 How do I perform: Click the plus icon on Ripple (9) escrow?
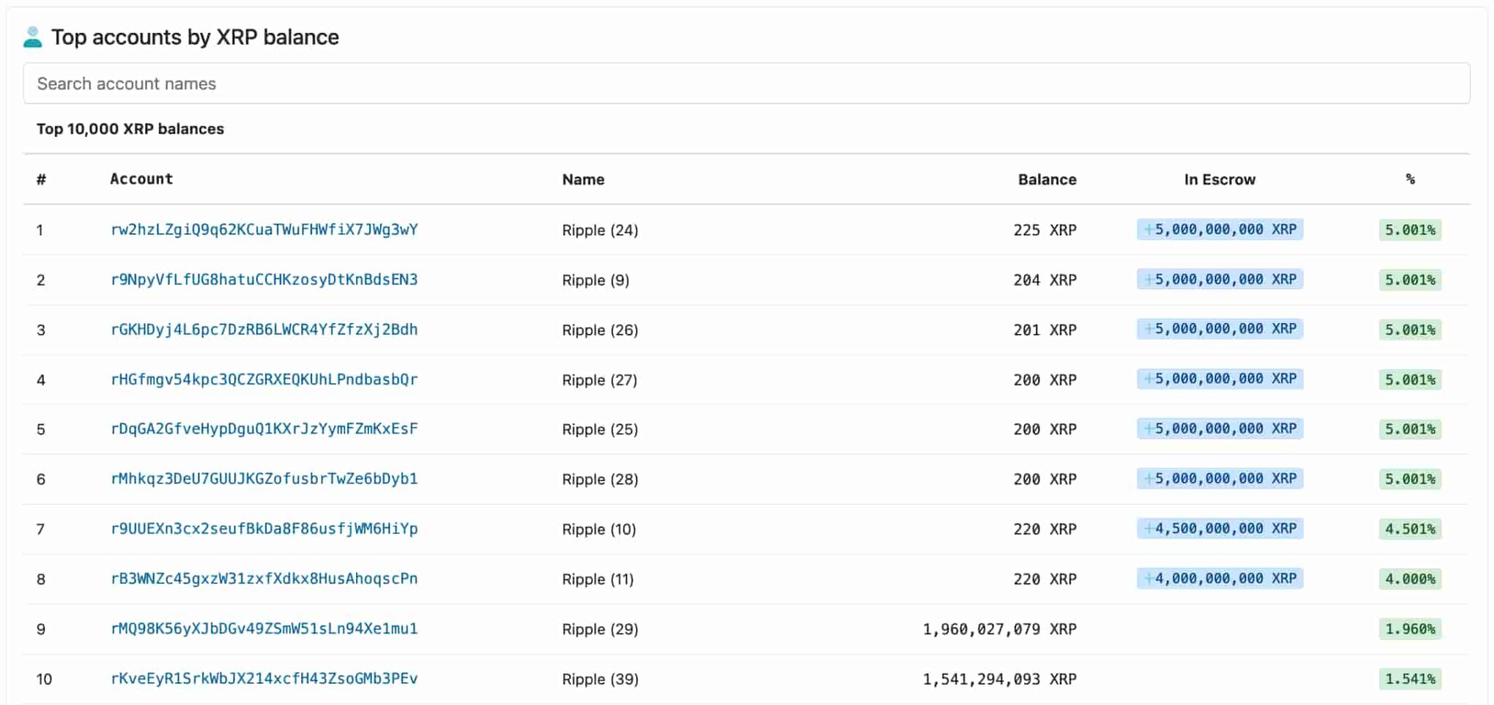[x=1148, y=279]
